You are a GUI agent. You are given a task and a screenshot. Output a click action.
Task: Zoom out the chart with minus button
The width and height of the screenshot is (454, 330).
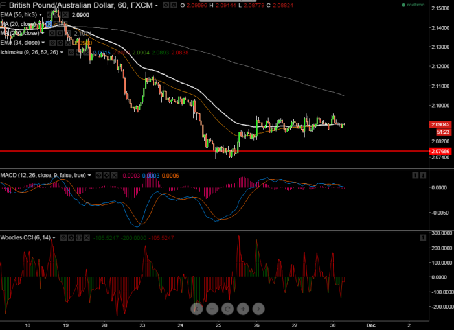[212, 309]
